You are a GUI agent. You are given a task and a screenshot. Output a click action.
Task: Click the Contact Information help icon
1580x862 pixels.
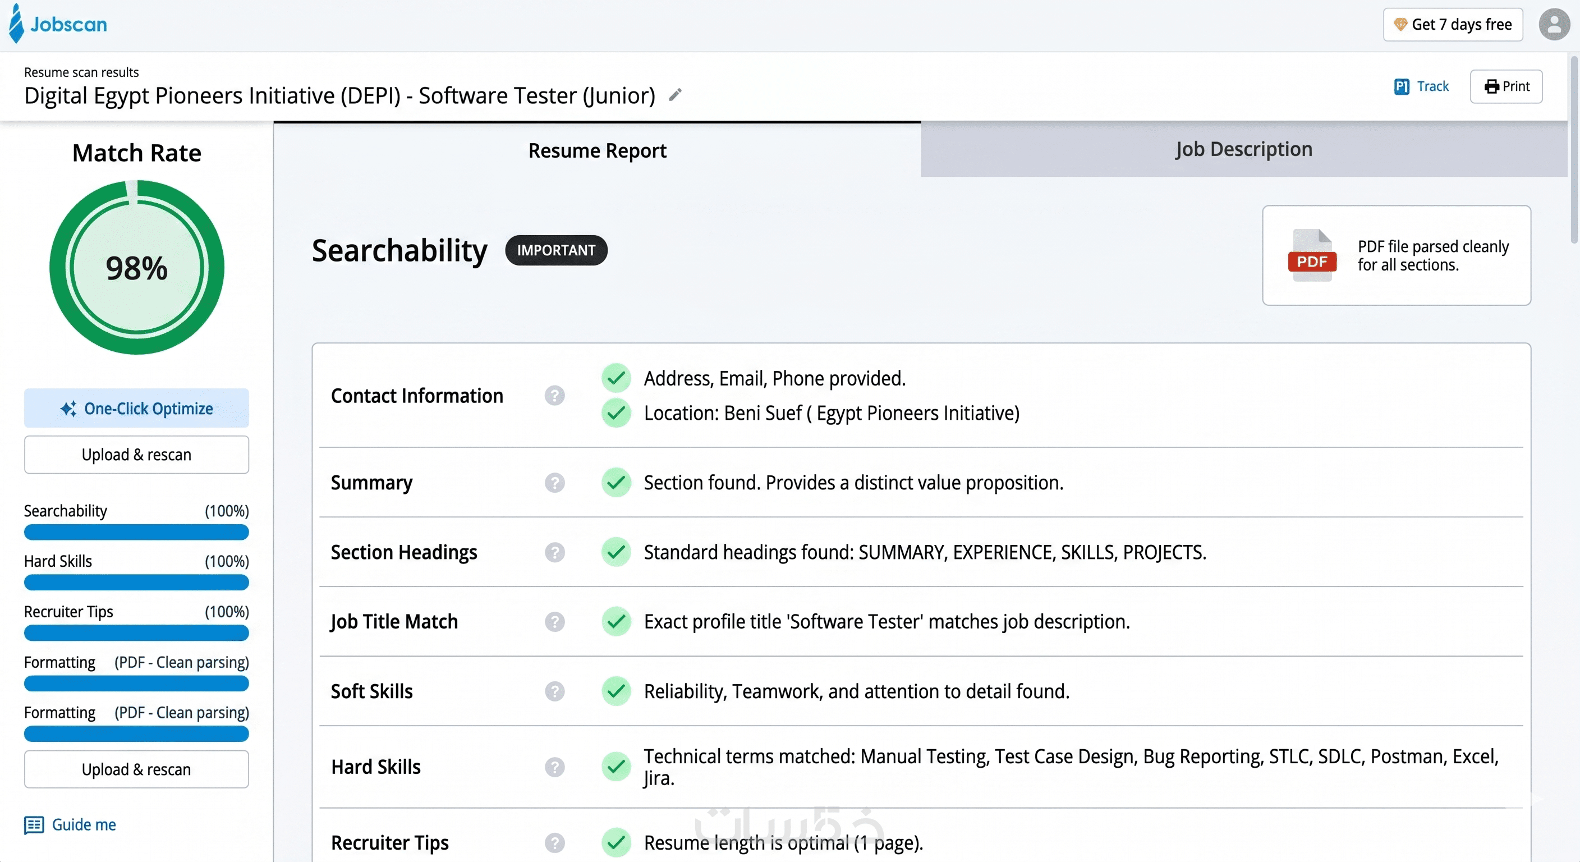click(554, 396)
